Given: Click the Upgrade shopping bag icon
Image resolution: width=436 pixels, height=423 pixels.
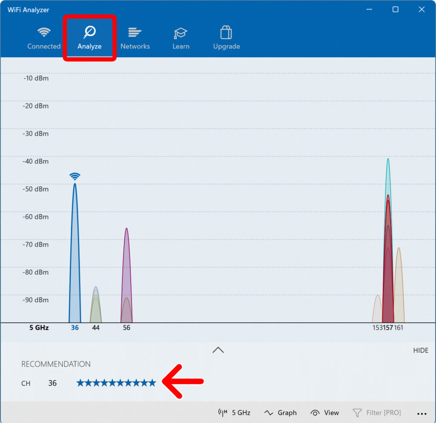Looking at the screenshot, I should (226, 32).
